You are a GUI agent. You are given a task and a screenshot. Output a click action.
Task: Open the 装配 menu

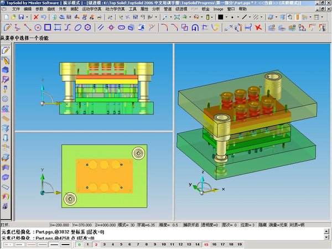72,9
